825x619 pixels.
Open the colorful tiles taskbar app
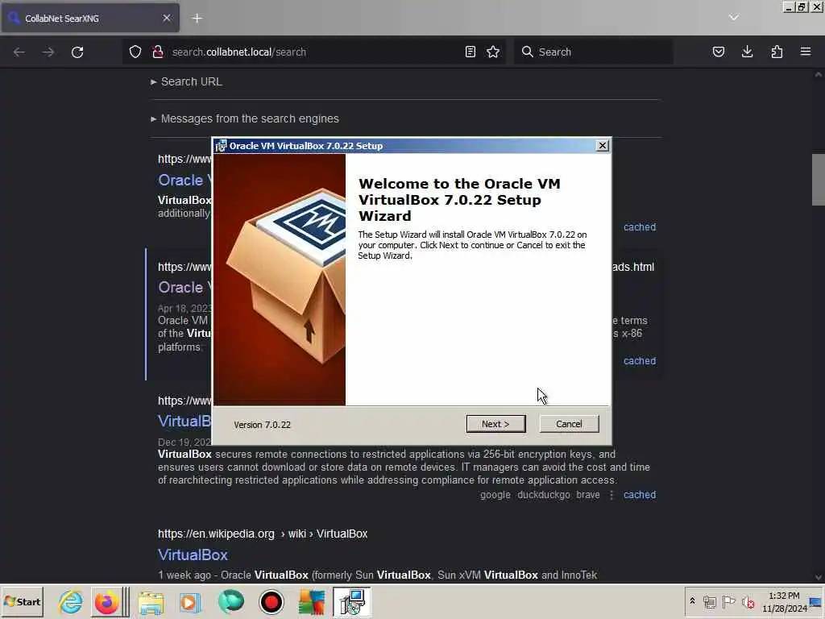pyautogui.click(x=312, y=602)
